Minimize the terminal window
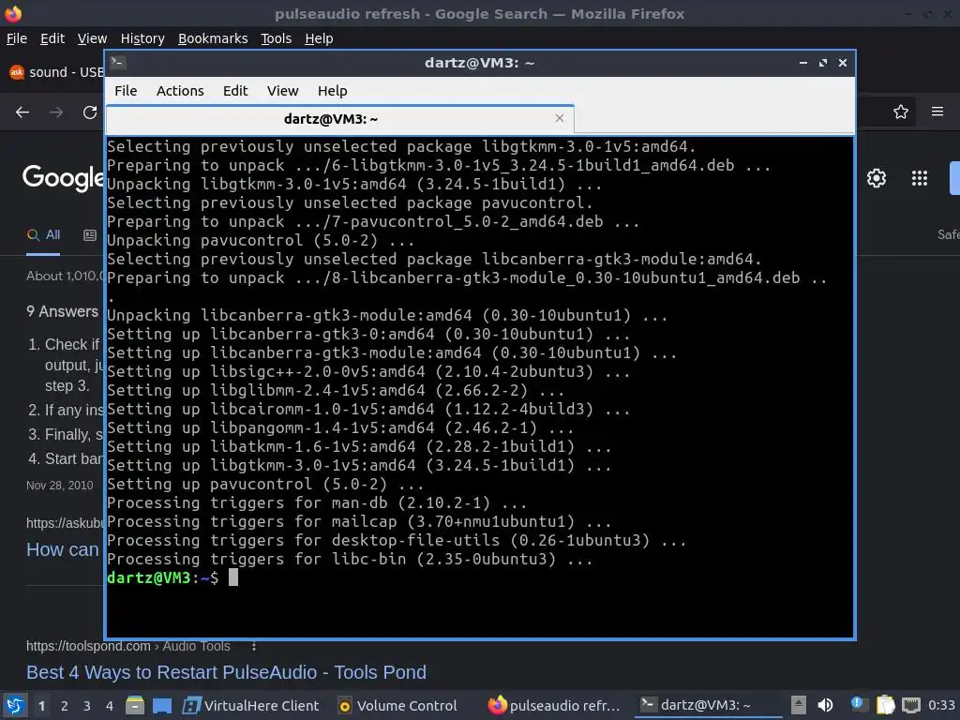Viewport: 960px width, 720px height. click(x=803, y=63)
